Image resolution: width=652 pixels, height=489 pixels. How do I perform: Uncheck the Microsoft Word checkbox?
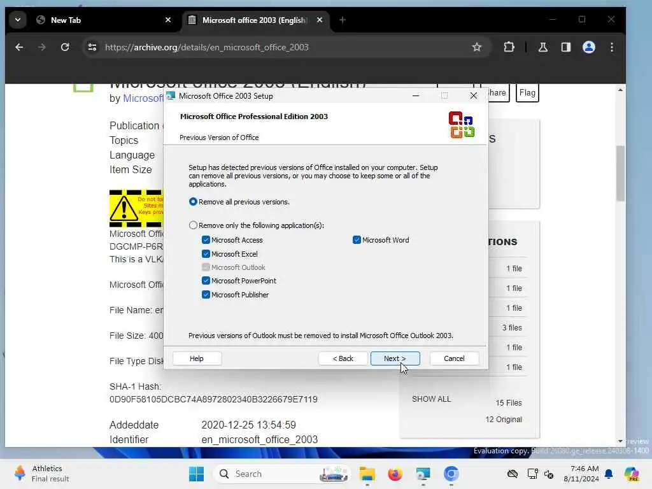tap(357, 240)
